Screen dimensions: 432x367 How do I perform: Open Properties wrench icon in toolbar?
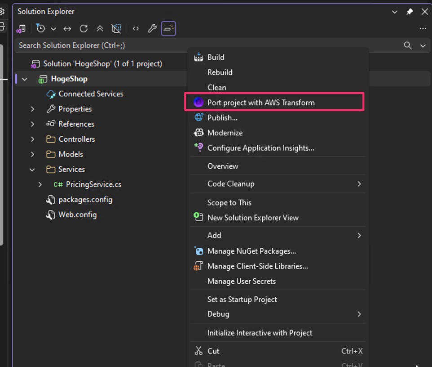coord(152,28)
